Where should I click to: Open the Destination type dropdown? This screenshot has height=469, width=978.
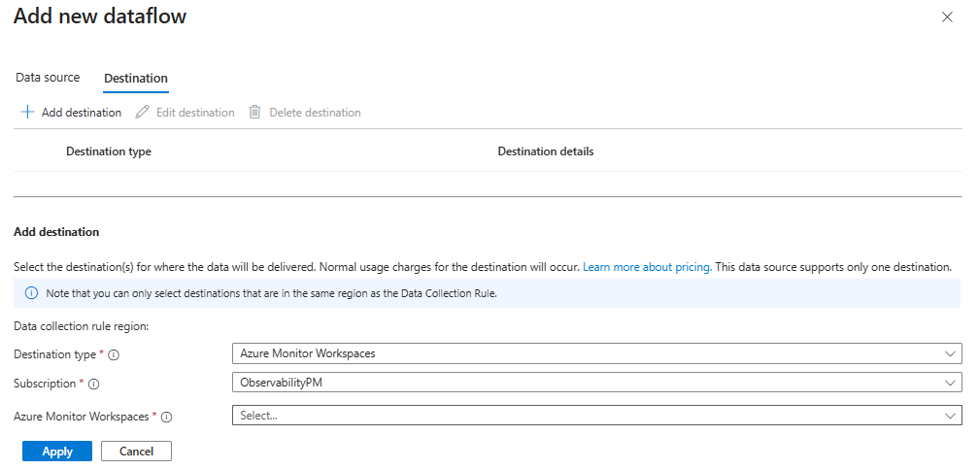pyautogui.click(x=596, y=353)
